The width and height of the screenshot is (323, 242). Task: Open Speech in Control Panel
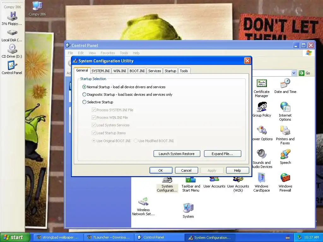point(285,157)
